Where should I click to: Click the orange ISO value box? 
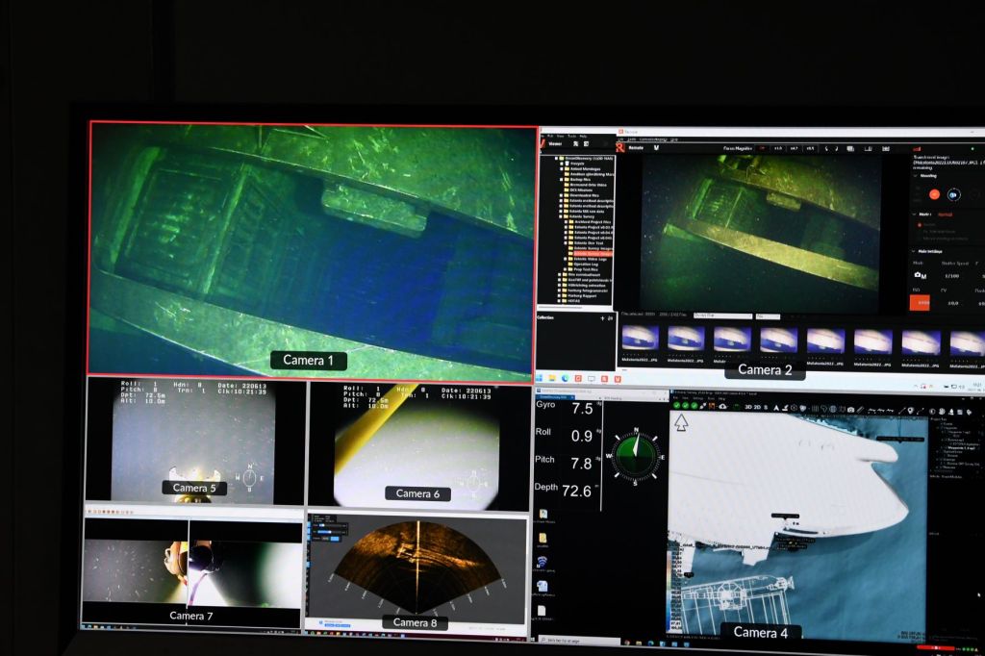tap(919, 303)
